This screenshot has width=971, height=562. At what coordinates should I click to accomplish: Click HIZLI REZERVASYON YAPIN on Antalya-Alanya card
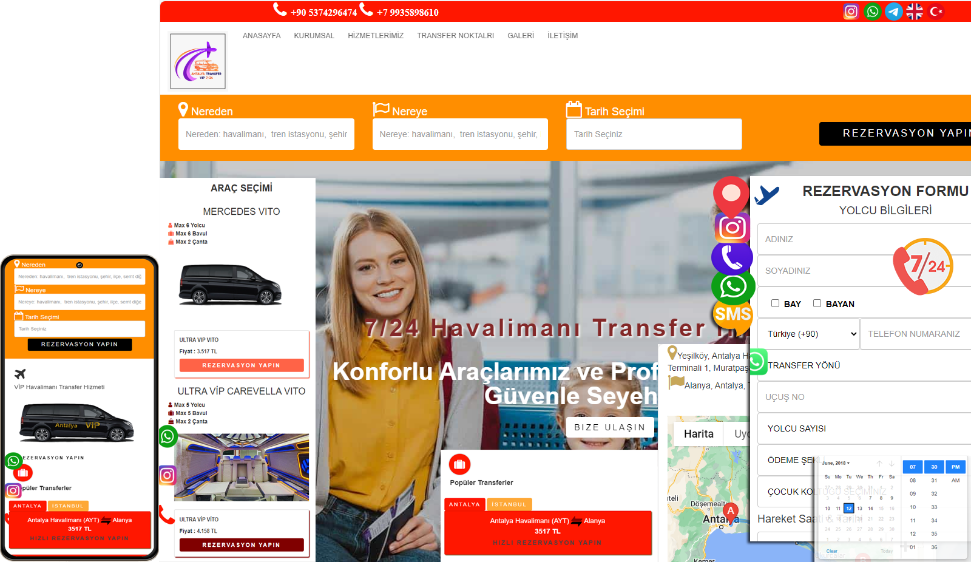(x=547, y=543)
